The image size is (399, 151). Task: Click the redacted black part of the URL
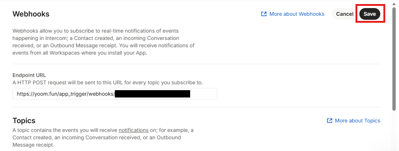point(152,94)
